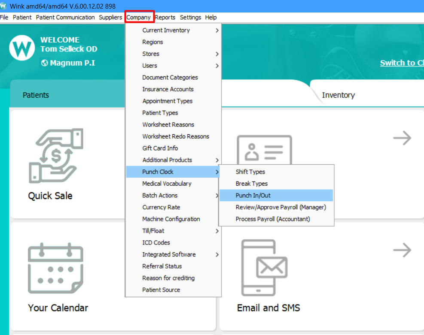Click the Wink app icon in title bar

[x=3, y=6]
